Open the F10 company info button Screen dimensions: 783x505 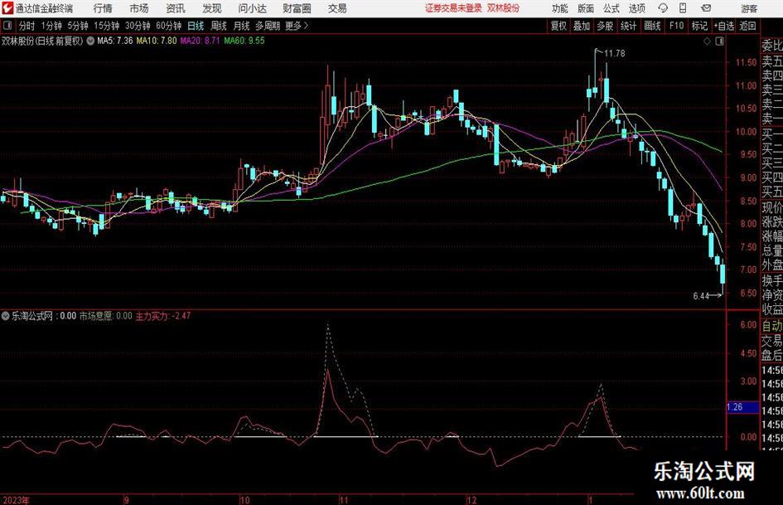coord(677,26)
